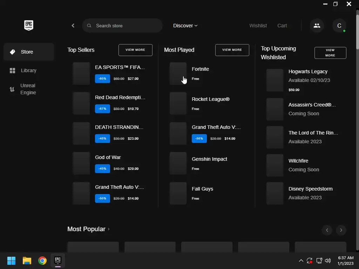Click the Search store input field
The width and height of the screenshot is (359, 269).
coord(122,26)
